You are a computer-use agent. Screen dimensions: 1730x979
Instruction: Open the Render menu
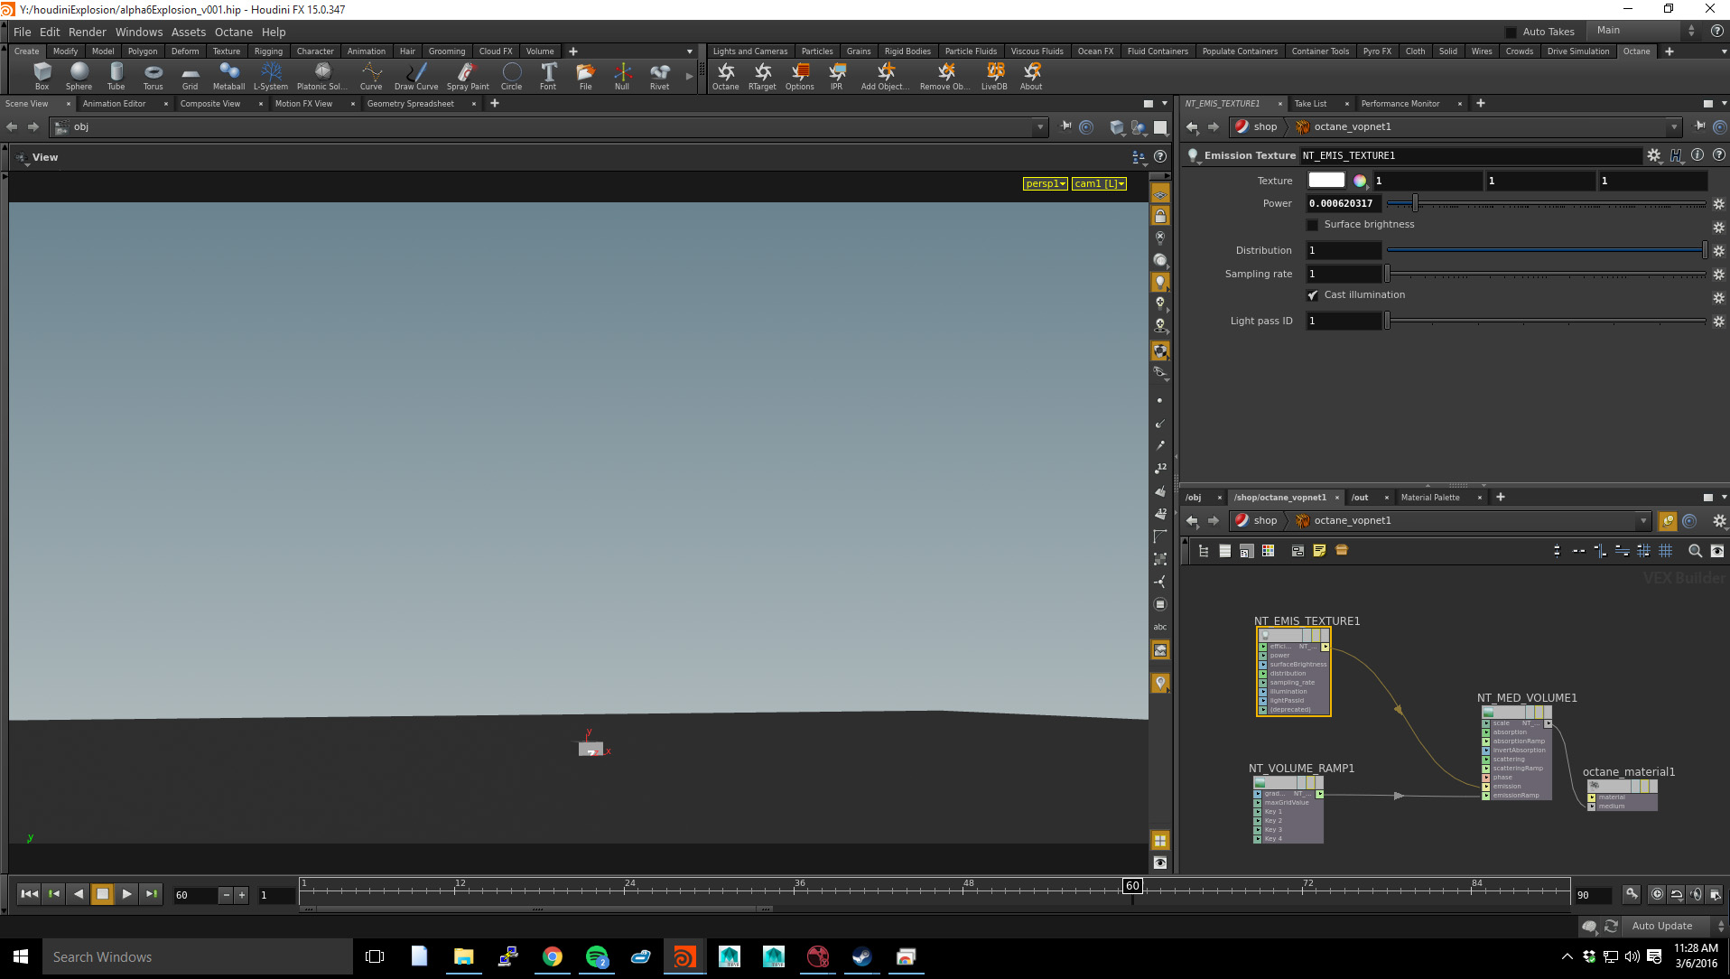[87, 32]
